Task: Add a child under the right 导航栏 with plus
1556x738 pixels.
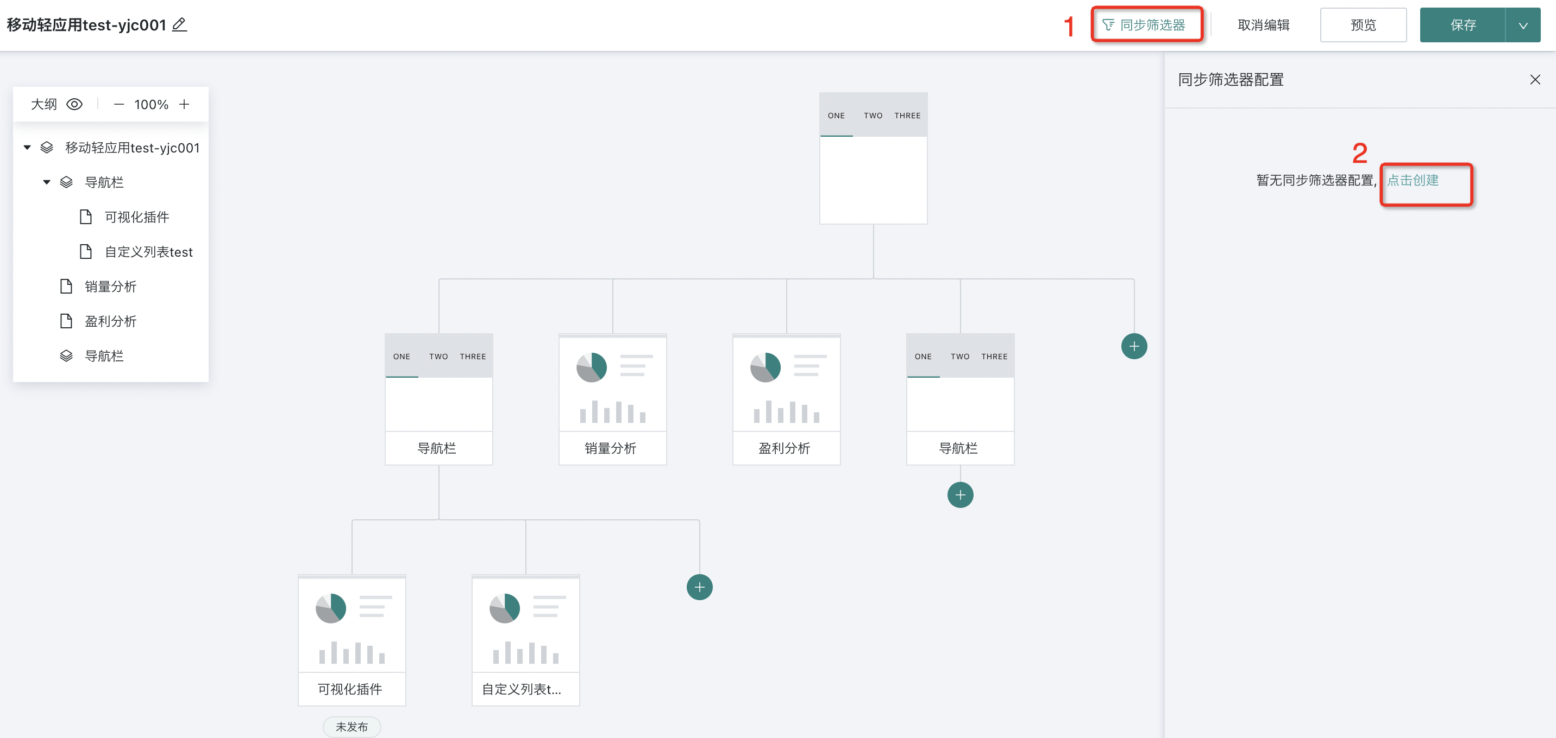Action: [960, 495]
